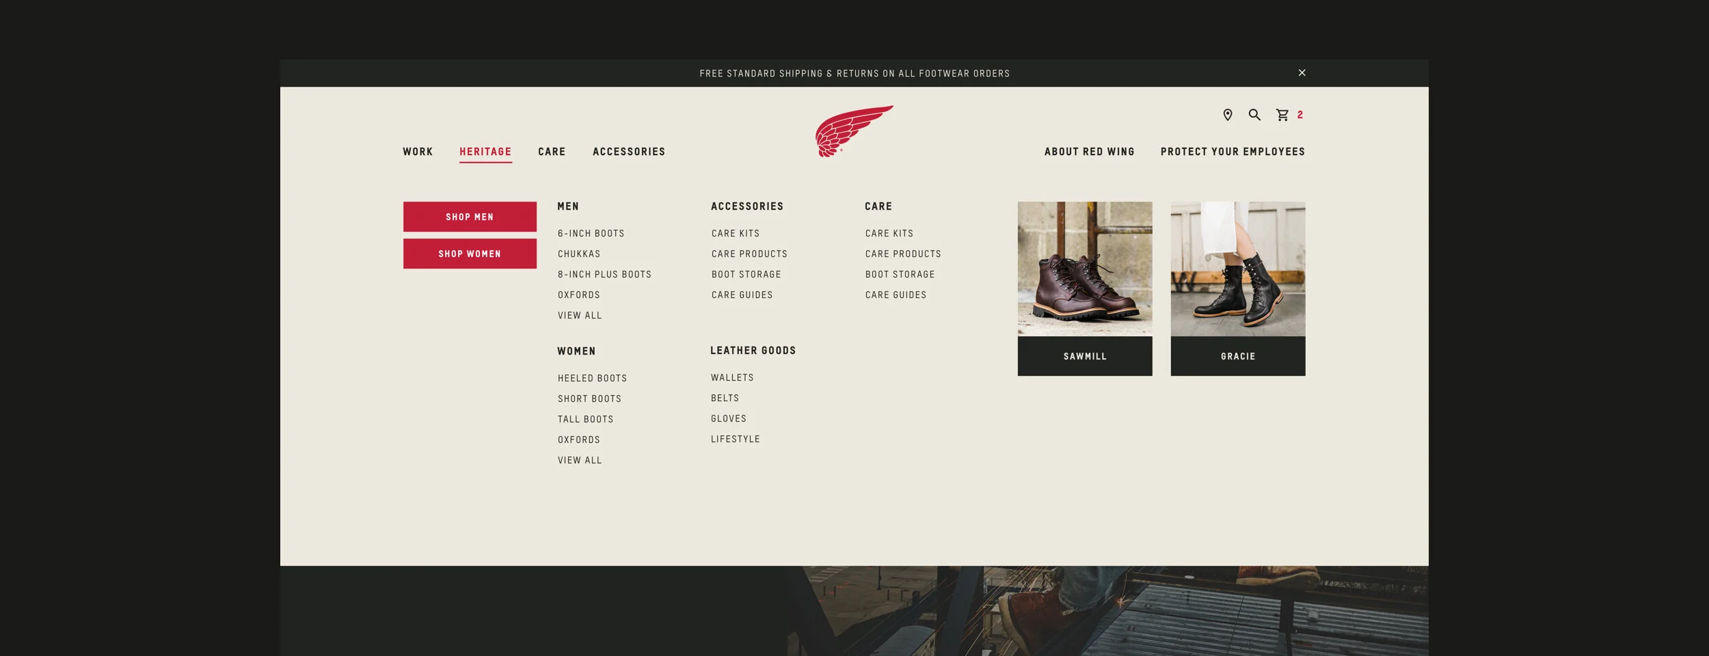This screenshot has height=656, width=1709.
Task: View cart using the shopping cart icon
Action: point(1283,115)
